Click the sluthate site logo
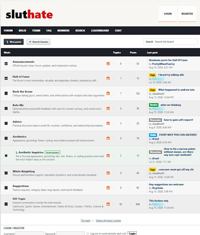Screen dimensions: 200x235 click(x=29, y=14)
